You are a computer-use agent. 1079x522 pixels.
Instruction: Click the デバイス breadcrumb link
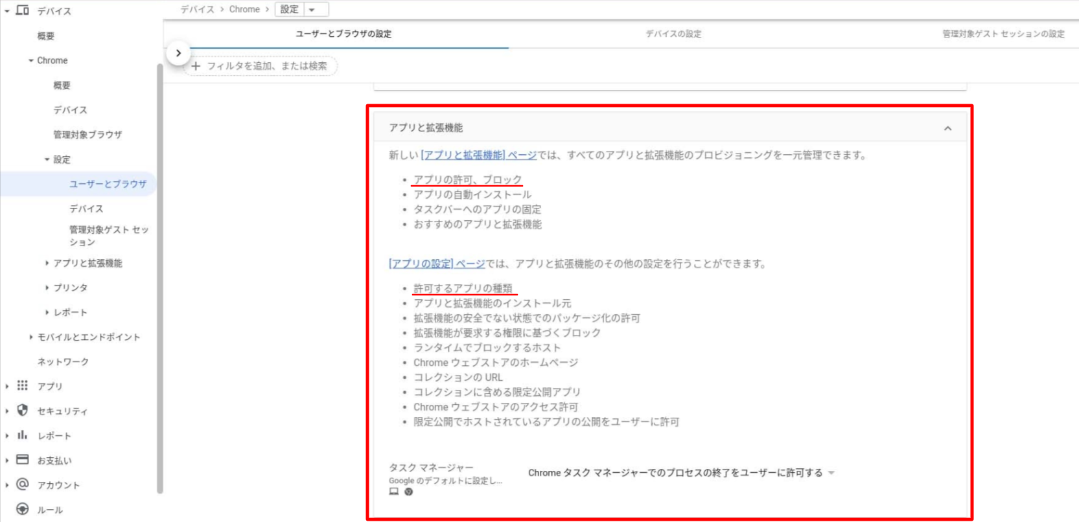click(x=197, y=10)
